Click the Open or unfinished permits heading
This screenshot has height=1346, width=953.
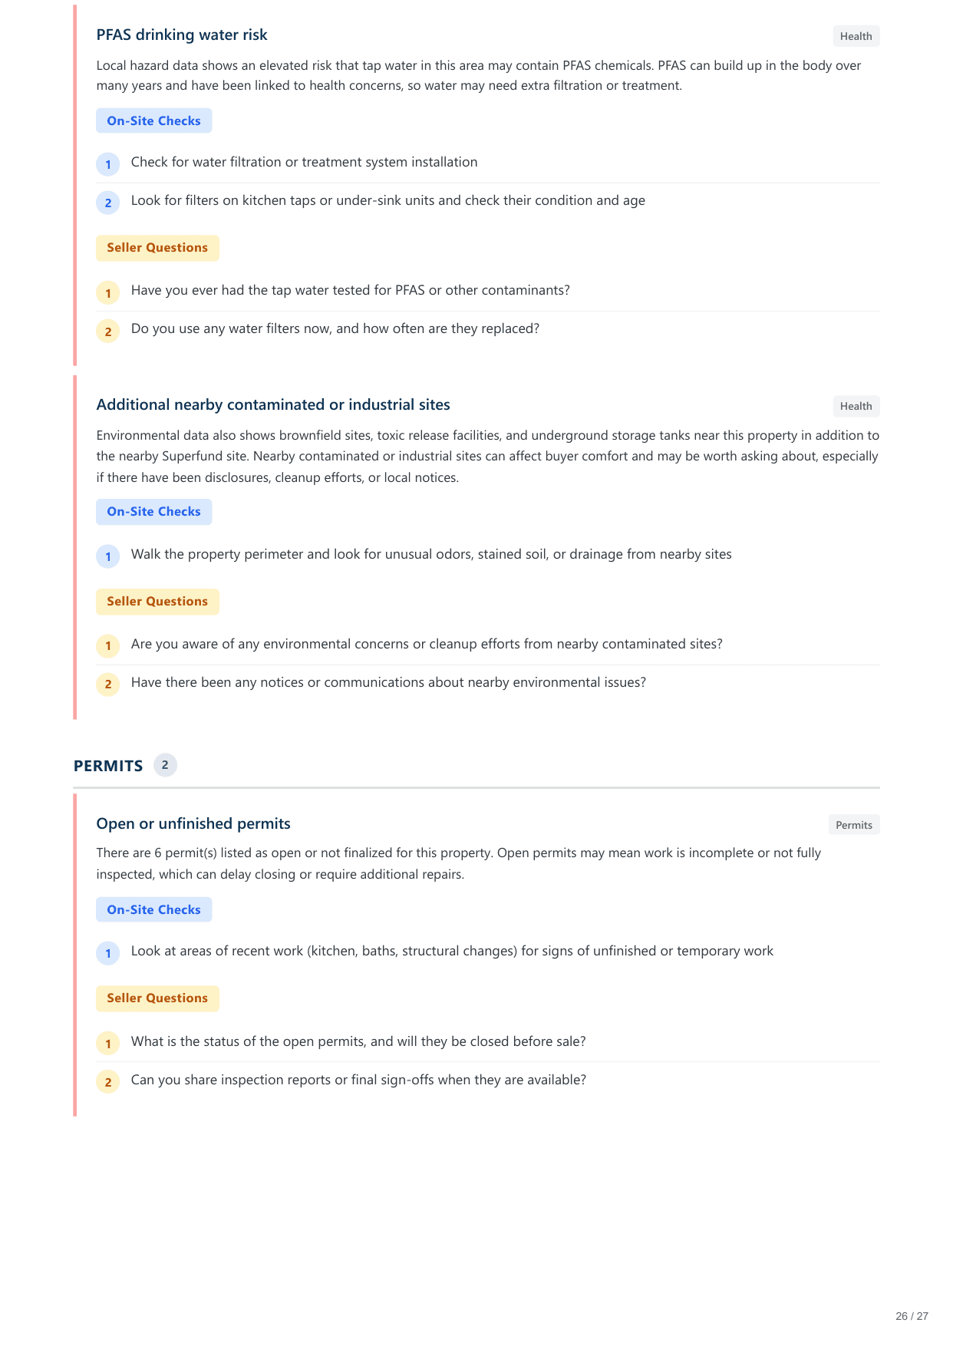tap(193, 823)
